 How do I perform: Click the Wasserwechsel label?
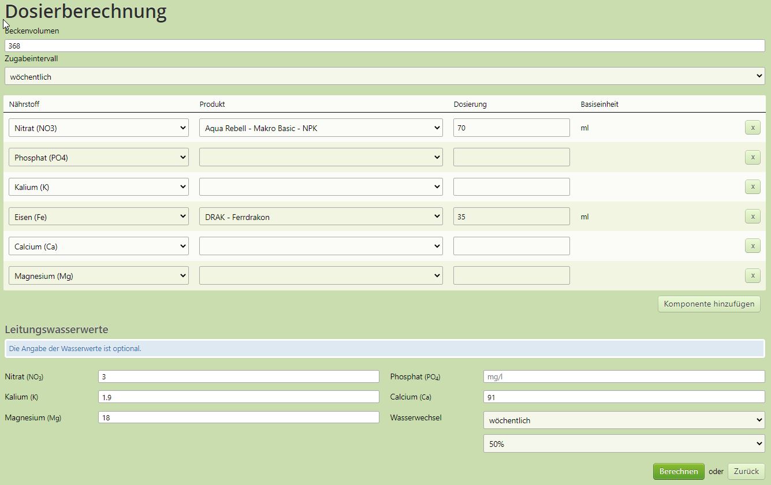point(416,417)
